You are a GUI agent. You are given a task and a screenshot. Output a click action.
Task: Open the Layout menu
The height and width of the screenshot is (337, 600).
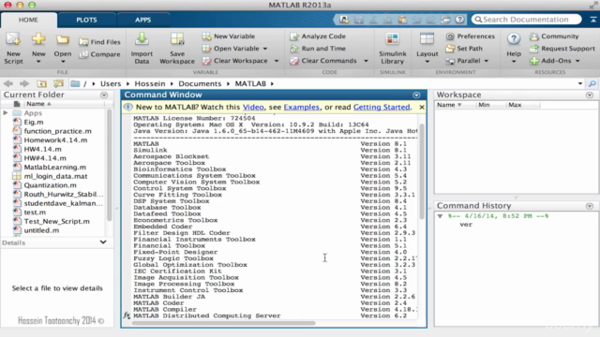click(427, 48)
